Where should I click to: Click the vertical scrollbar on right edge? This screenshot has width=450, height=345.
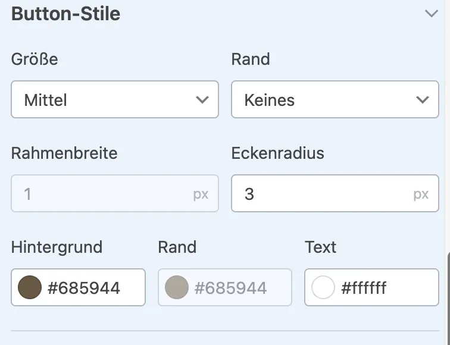click(x=448, y=298)
